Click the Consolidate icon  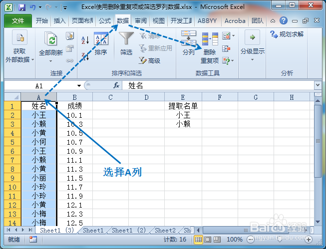[x=226, y=48]
